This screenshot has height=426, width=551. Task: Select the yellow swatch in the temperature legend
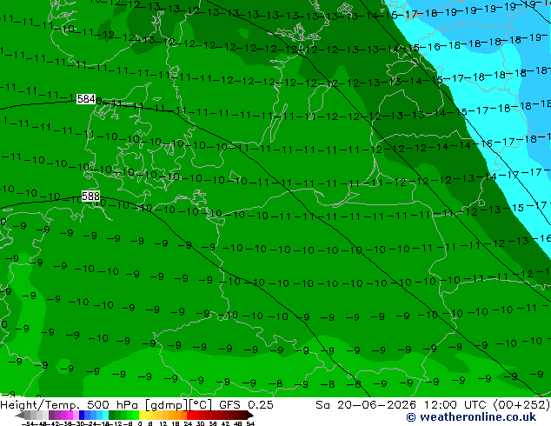(x=143, y=415)
